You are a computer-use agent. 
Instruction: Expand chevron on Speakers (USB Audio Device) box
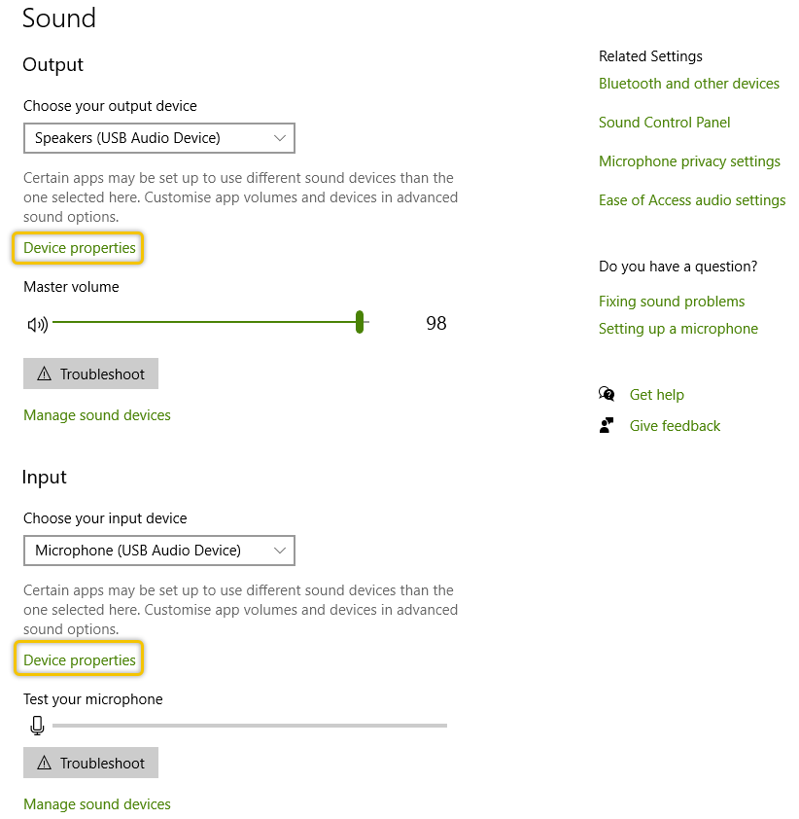pyautogui.click(x=280, y=138)
